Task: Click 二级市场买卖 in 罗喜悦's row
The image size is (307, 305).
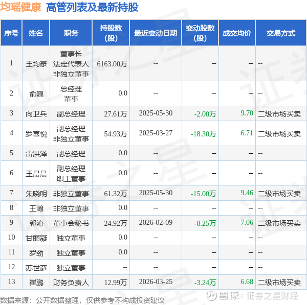Action: (x=279, y=133)
